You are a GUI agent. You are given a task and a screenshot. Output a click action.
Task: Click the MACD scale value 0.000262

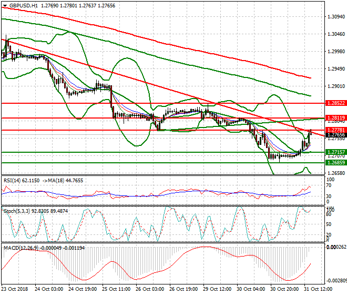pyautogui.click(x=336, y=248)
